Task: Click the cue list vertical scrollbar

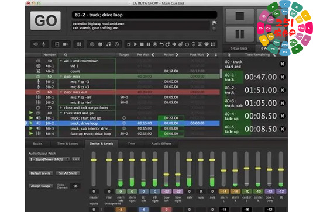Action: pyautogui.click(x=221, y=74)
